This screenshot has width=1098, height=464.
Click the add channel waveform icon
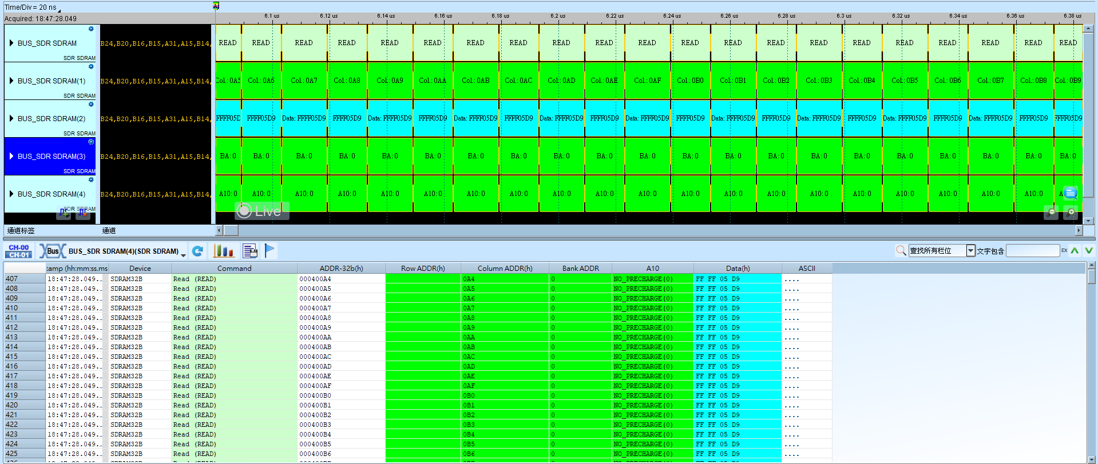(64, 213)
